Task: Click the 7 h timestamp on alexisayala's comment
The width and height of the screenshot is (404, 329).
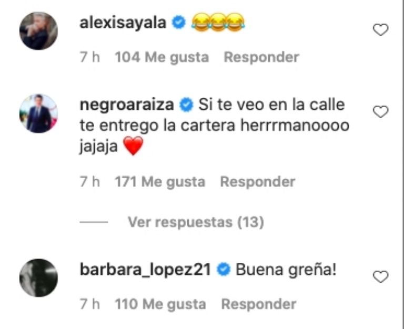Action: click(x=89, y=57)
